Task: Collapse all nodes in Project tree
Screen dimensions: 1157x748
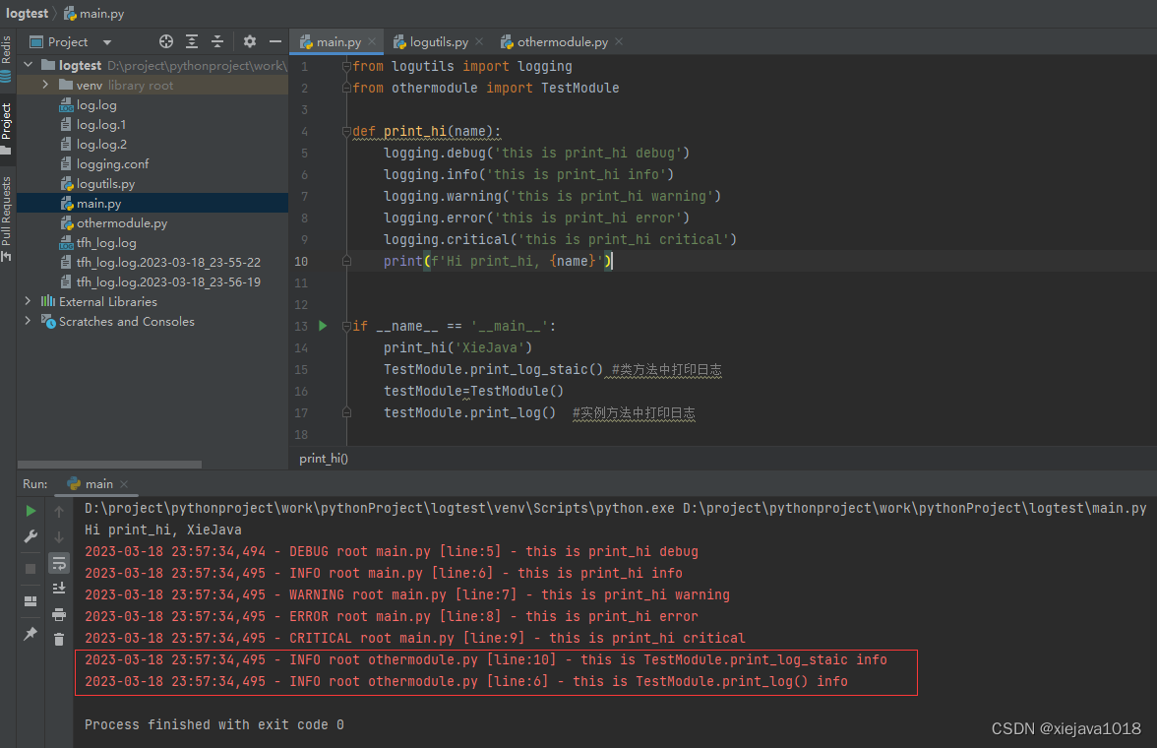Action: (216, 41)
